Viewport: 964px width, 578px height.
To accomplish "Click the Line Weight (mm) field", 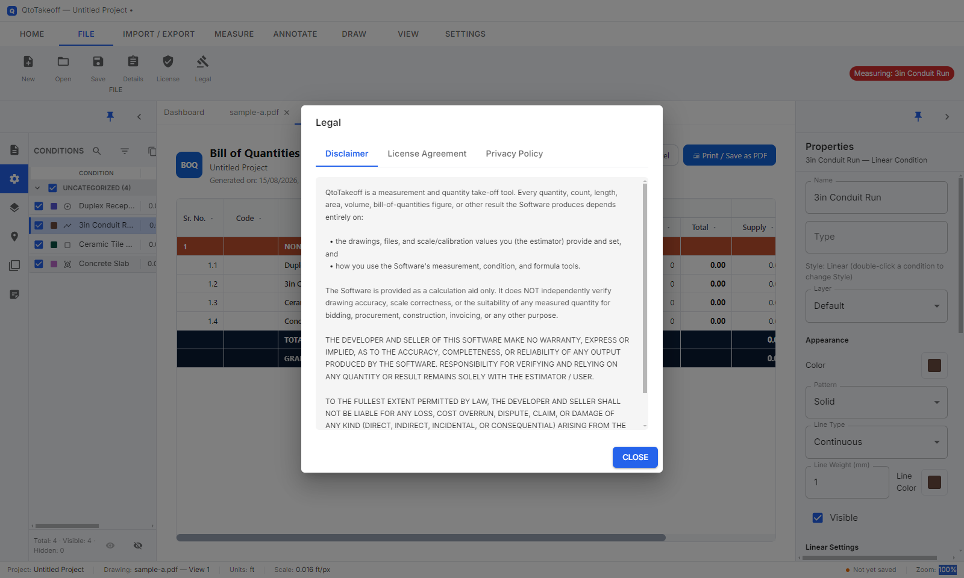I will click(x=847, y=482).
